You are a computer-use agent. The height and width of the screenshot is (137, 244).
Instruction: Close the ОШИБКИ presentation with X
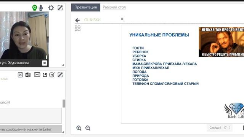point(122,19)
